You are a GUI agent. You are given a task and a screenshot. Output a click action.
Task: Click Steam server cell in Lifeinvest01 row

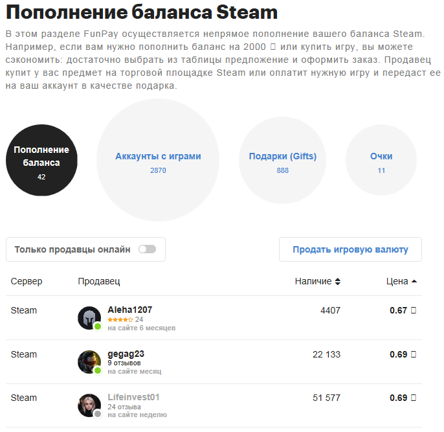click(x=24, y=398)
